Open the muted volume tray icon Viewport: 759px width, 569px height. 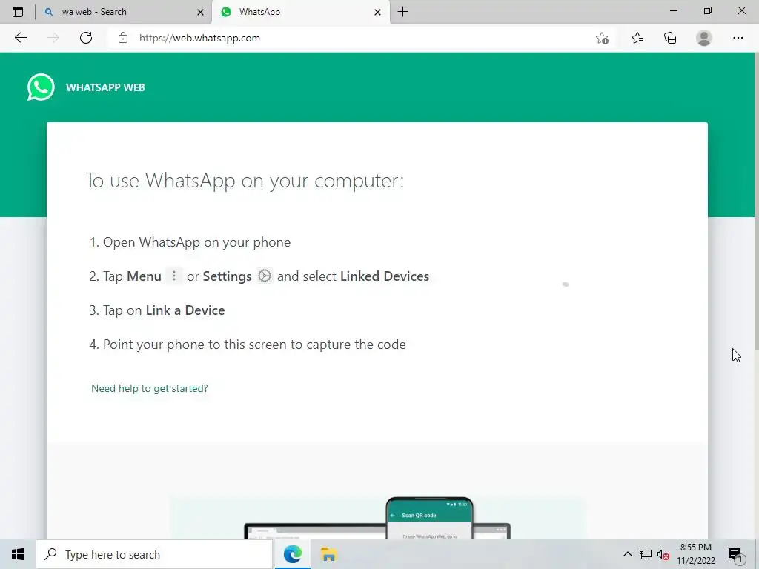click(x=663, y=554)
